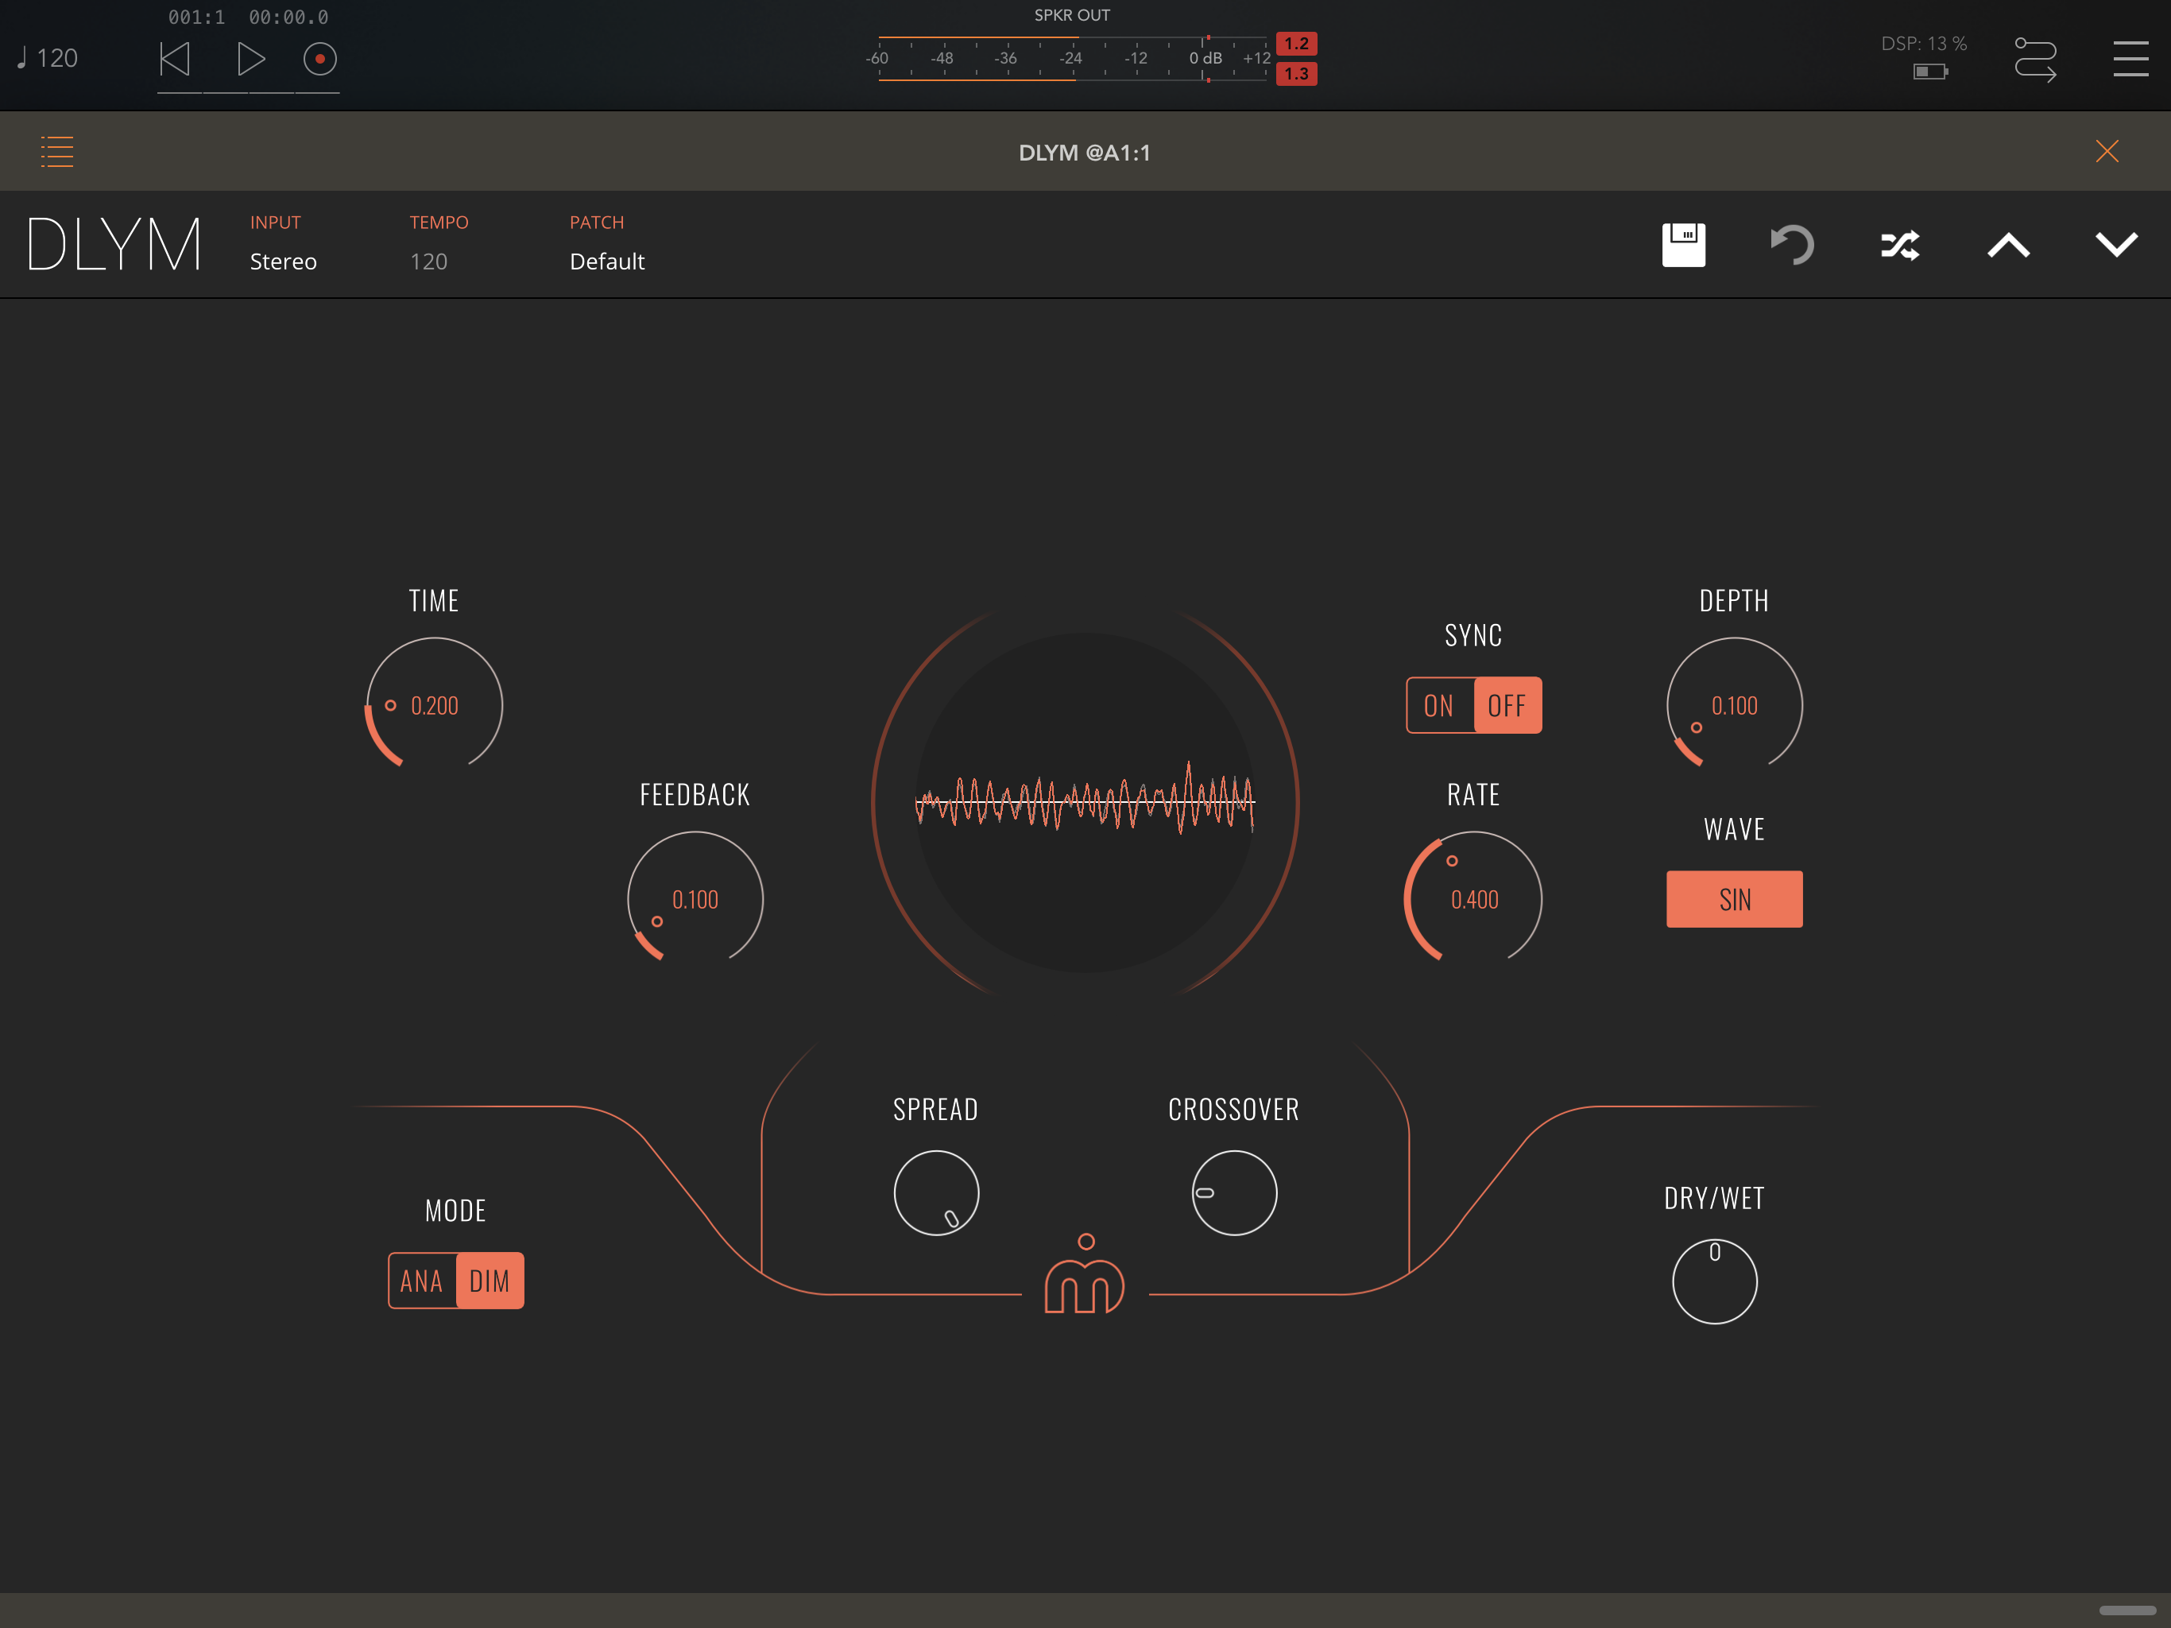The width and height of the screenshot is (2171, 1628).
Task: Open the hamburger main menu
Action: pyautogui.click(x=2130, y=59)
